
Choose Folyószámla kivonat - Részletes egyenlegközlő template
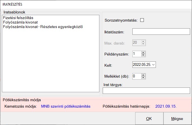43,27
